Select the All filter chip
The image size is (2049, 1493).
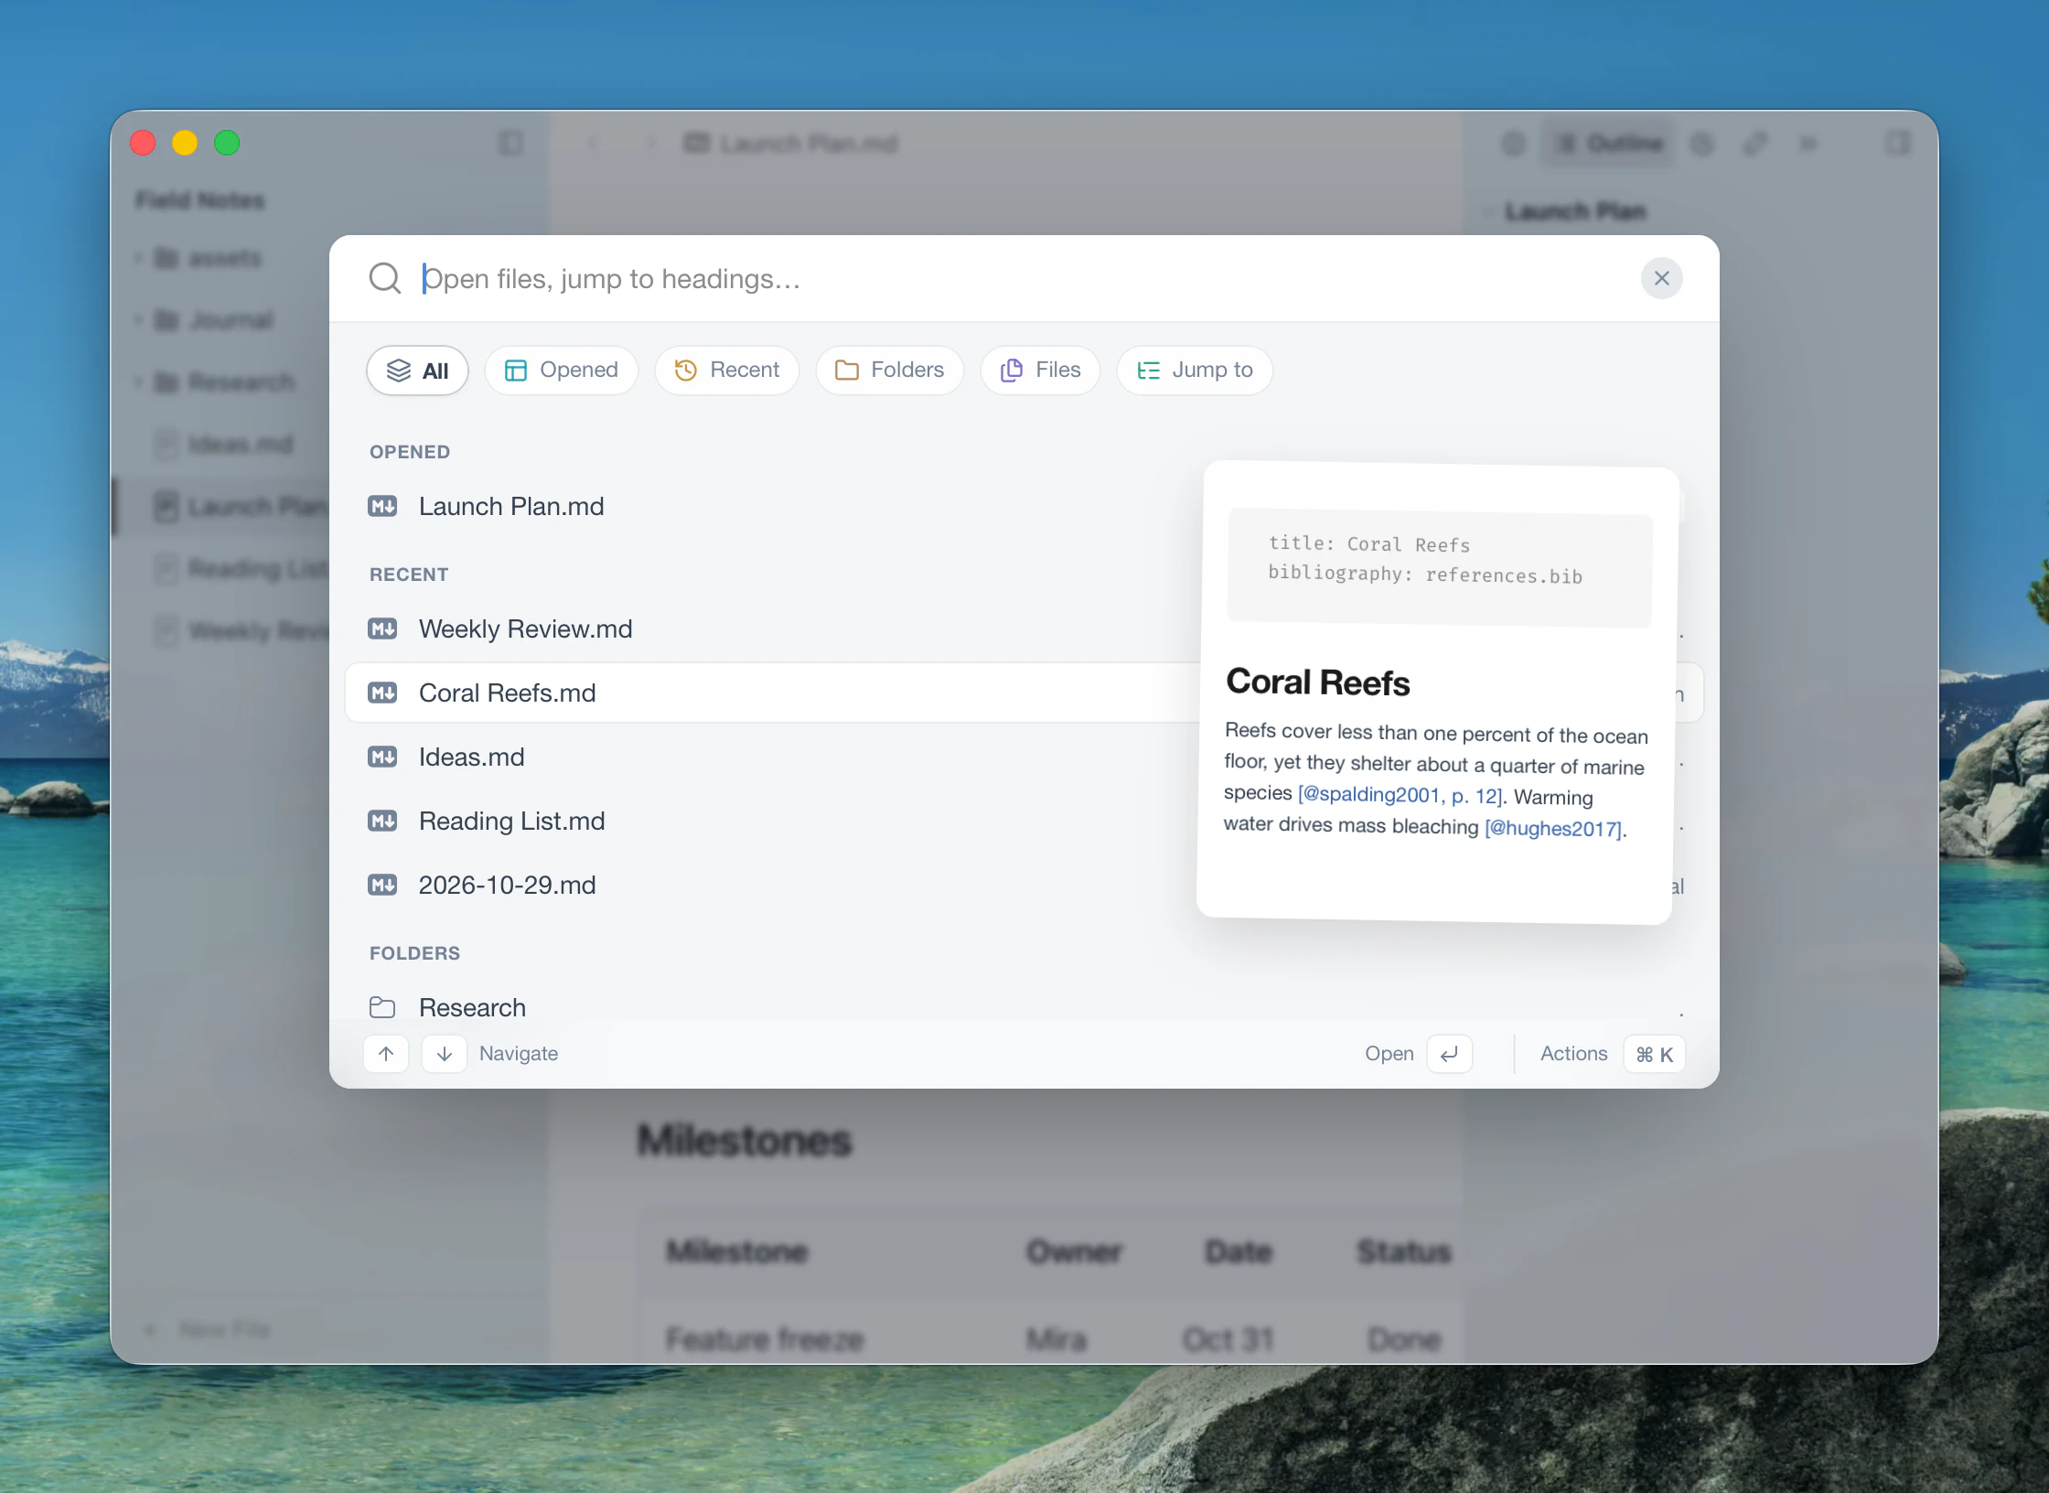[417, 371]
